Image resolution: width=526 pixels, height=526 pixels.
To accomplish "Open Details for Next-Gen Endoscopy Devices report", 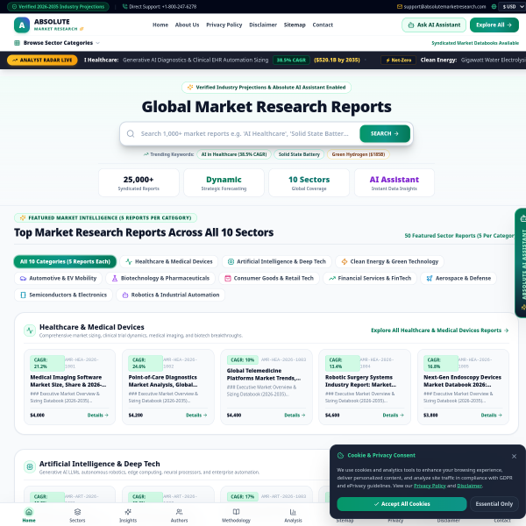I will (491, 416).
